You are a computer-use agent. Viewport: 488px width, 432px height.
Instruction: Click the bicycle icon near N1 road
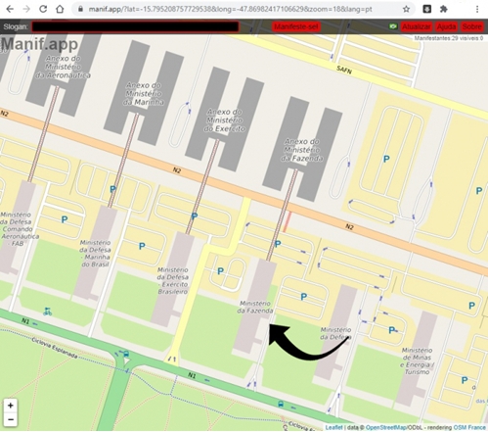[x=47, y=312]
